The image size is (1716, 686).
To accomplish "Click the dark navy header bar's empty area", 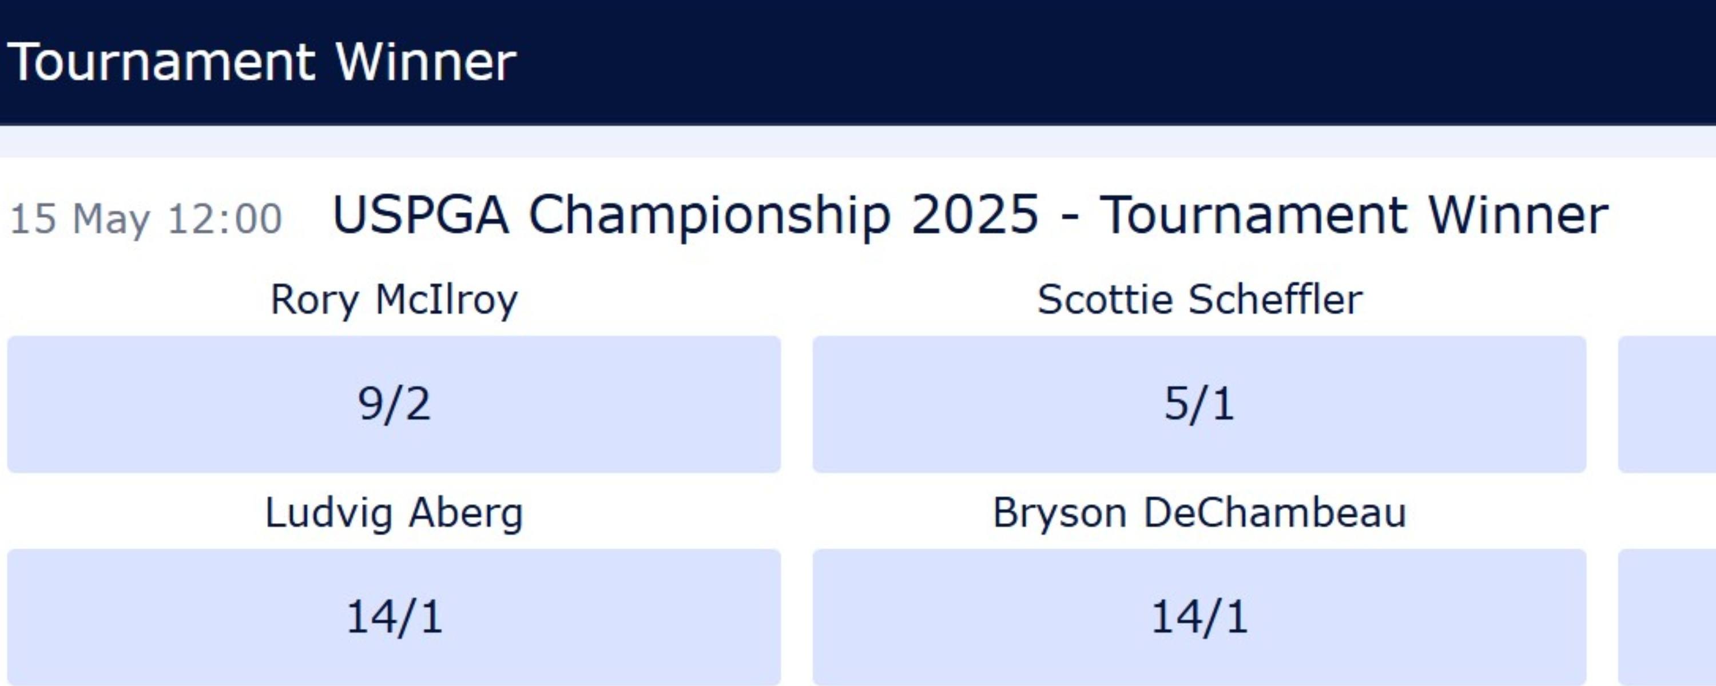I will click(1066, 61).
